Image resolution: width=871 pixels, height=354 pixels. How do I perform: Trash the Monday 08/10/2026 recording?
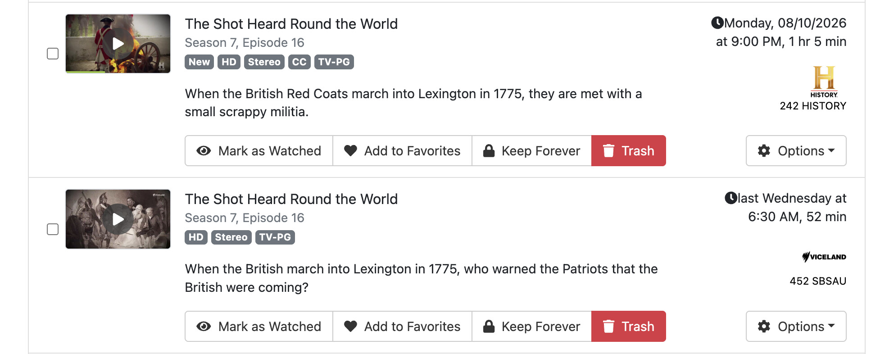click(629, 151)
